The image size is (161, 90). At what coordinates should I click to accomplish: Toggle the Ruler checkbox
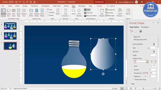tap(48, 9)
